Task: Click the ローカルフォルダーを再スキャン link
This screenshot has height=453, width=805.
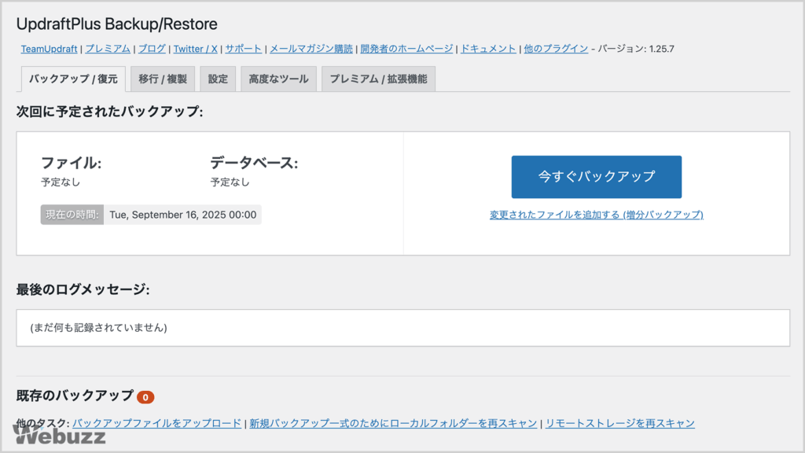Action: coord(393,423)
